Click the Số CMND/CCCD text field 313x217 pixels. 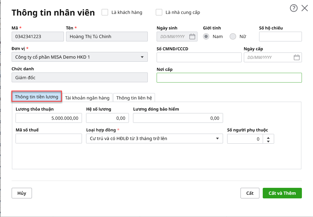(199, 58)
